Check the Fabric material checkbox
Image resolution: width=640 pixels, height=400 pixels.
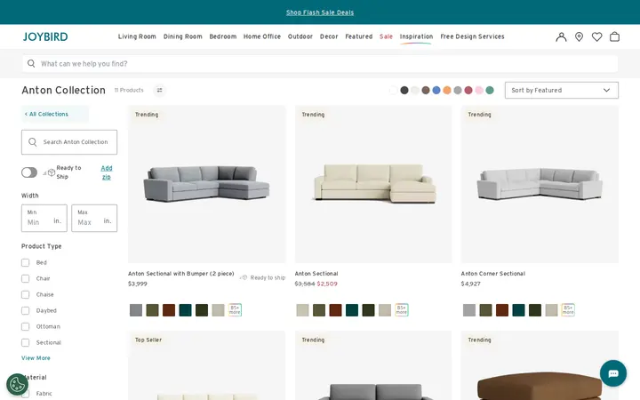[25, 394]
